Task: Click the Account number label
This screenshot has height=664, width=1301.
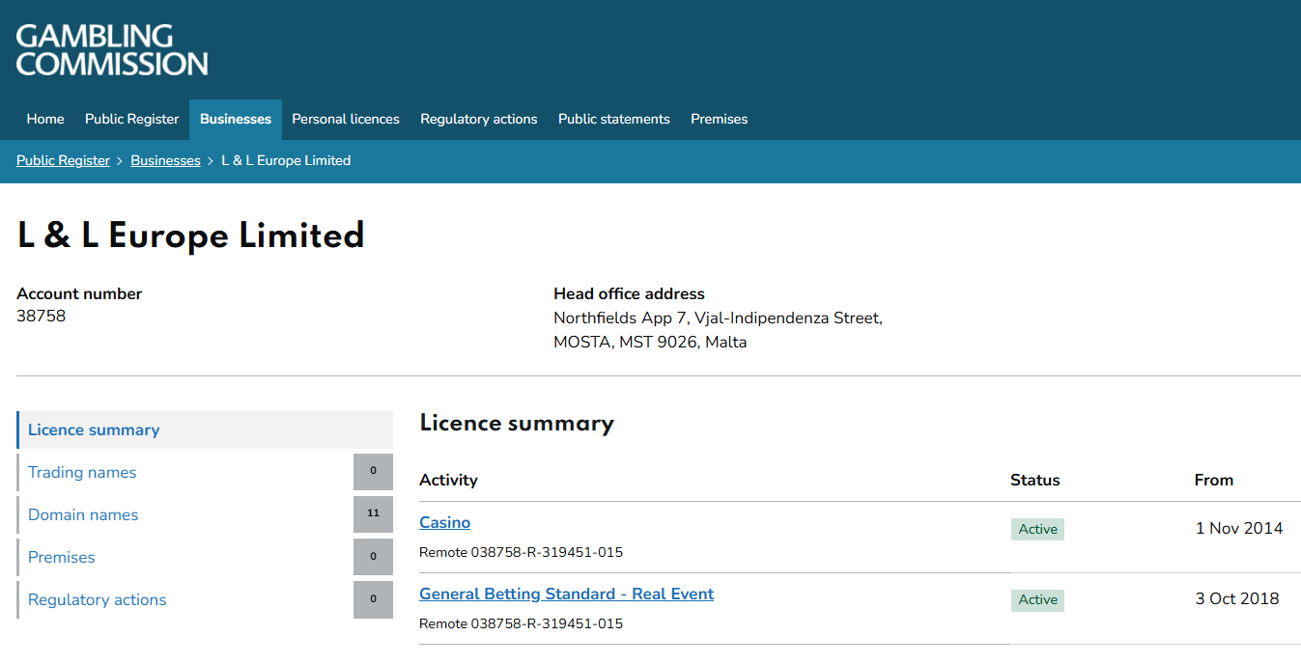Action: point(79,293)
